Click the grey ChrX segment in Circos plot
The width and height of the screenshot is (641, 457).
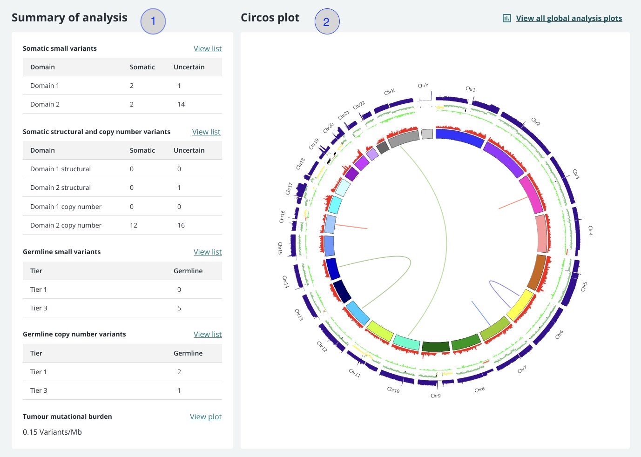click(x=404, y=139)
